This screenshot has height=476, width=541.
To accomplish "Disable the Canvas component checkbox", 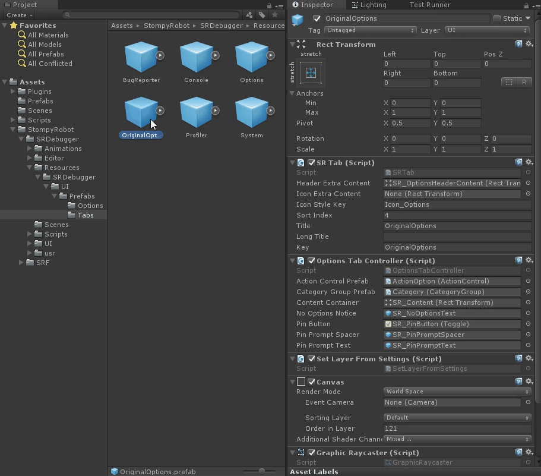I will [311, 382].
